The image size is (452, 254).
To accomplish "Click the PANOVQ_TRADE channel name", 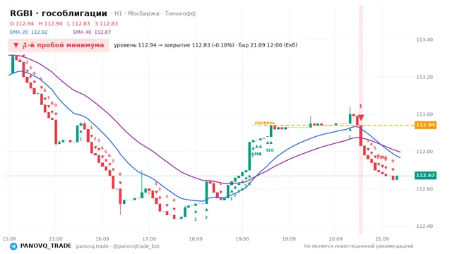I will (x=46, y=246).
